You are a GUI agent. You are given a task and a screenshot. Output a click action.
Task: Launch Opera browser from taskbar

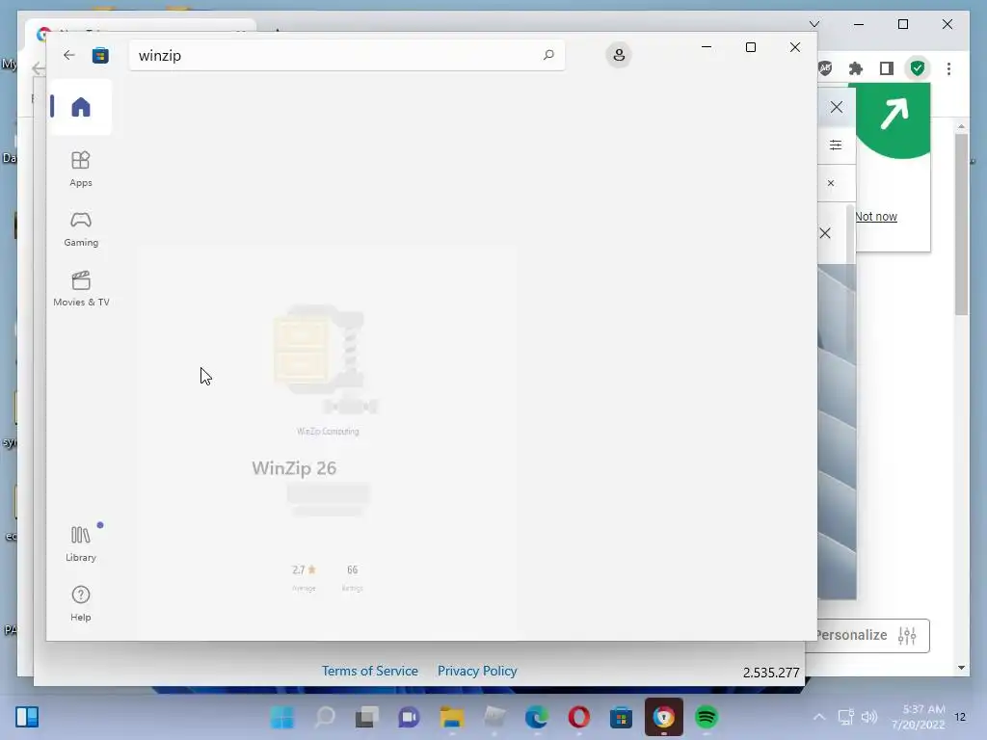pos(578,717)
